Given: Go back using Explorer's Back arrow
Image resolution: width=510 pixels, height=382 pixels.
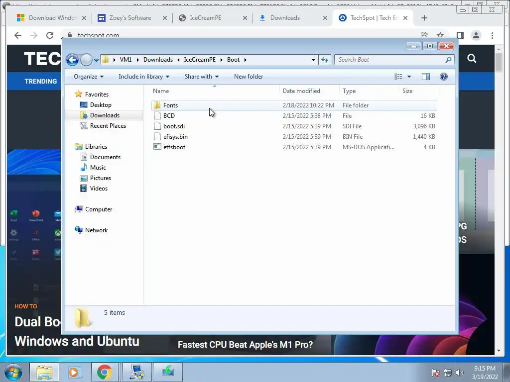Looking at the screenshot, I should [72, 60].
